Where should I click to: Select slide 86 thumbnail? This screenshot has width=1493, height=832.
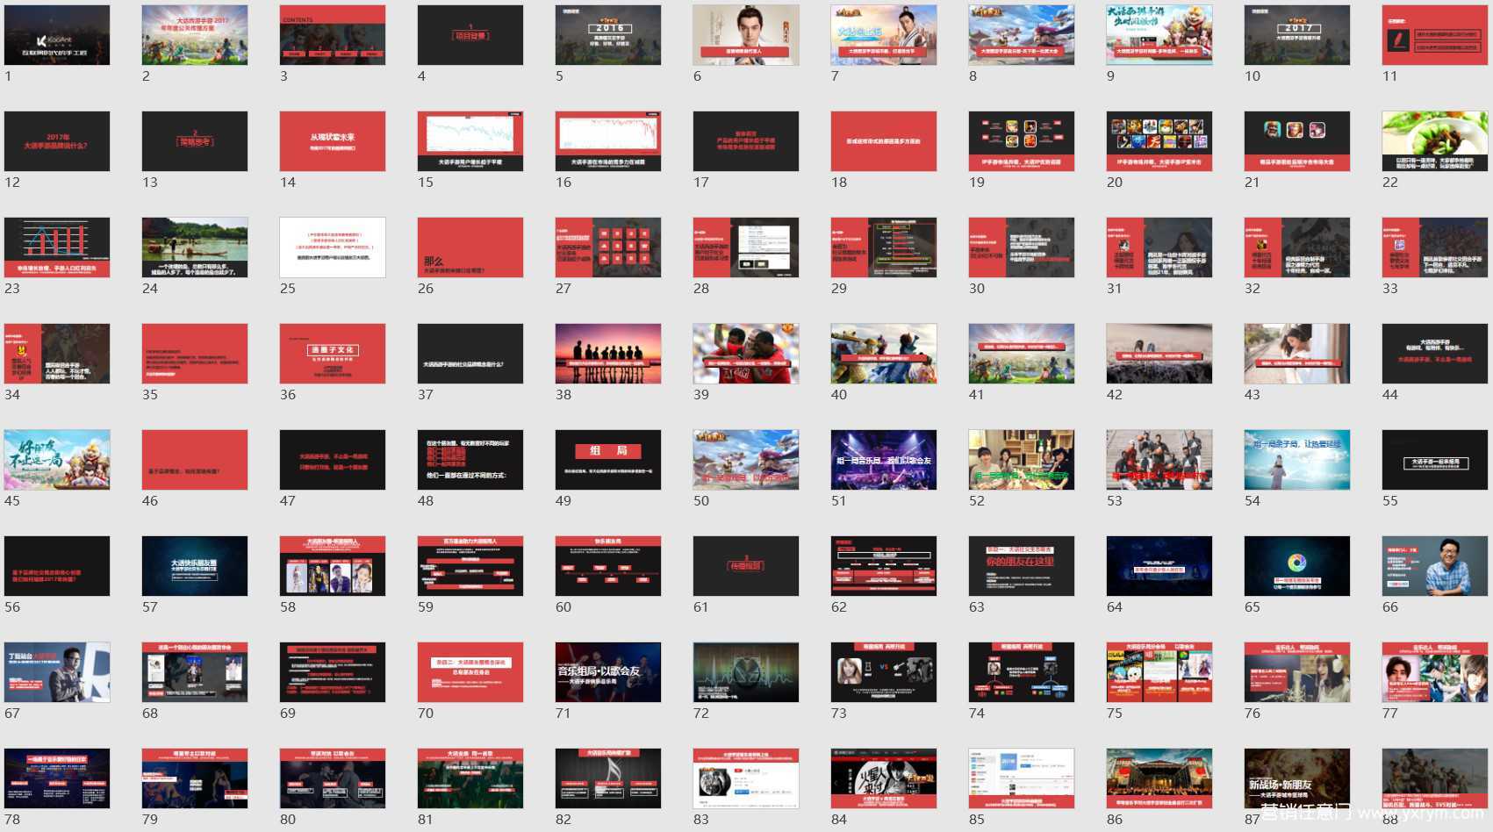coord(1159,778)
